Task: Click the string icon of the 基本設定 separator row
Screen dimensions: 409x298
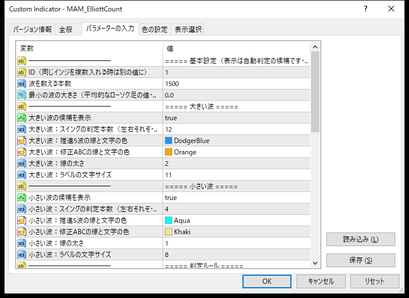Action: click(22, 61)
